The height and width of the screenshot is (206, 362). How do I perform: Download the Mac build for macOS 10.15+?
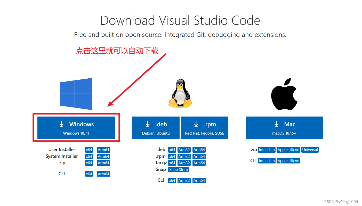coord(284,128)
